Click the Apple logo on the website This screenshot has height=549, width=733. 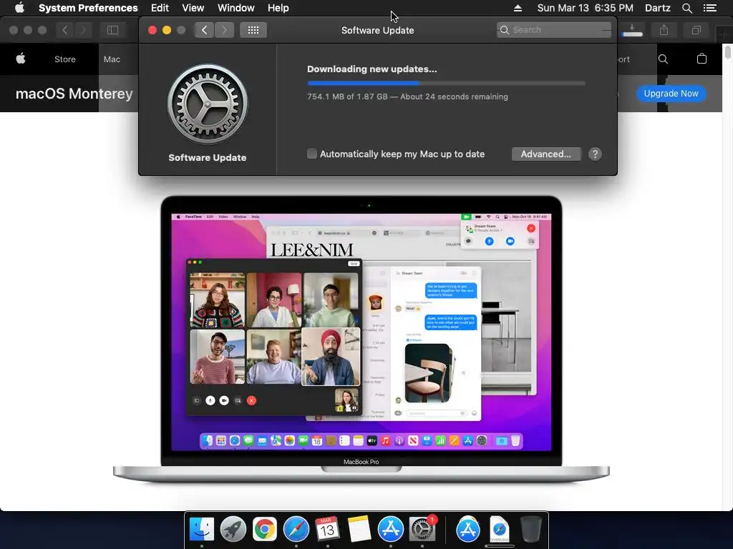click(x=21, y=59)
